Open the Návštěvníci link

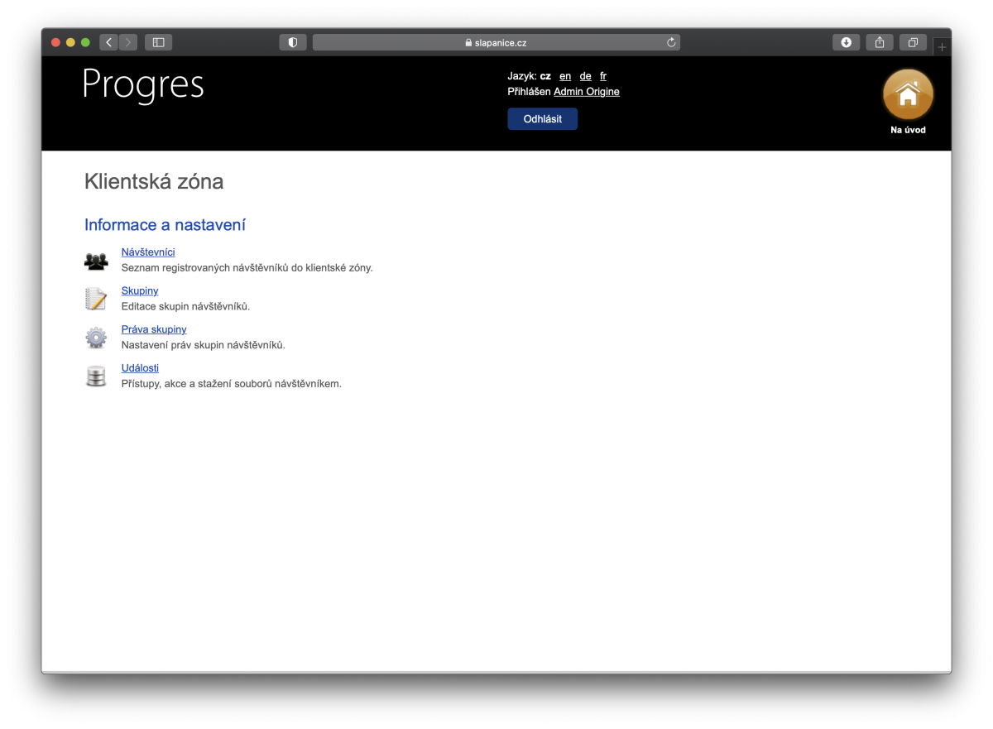(148, 252)
